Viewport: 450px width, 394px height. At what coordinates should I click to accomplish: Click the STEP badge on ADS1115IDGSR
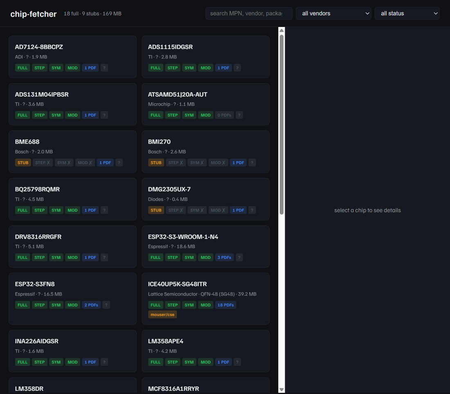tap(173, 68)
